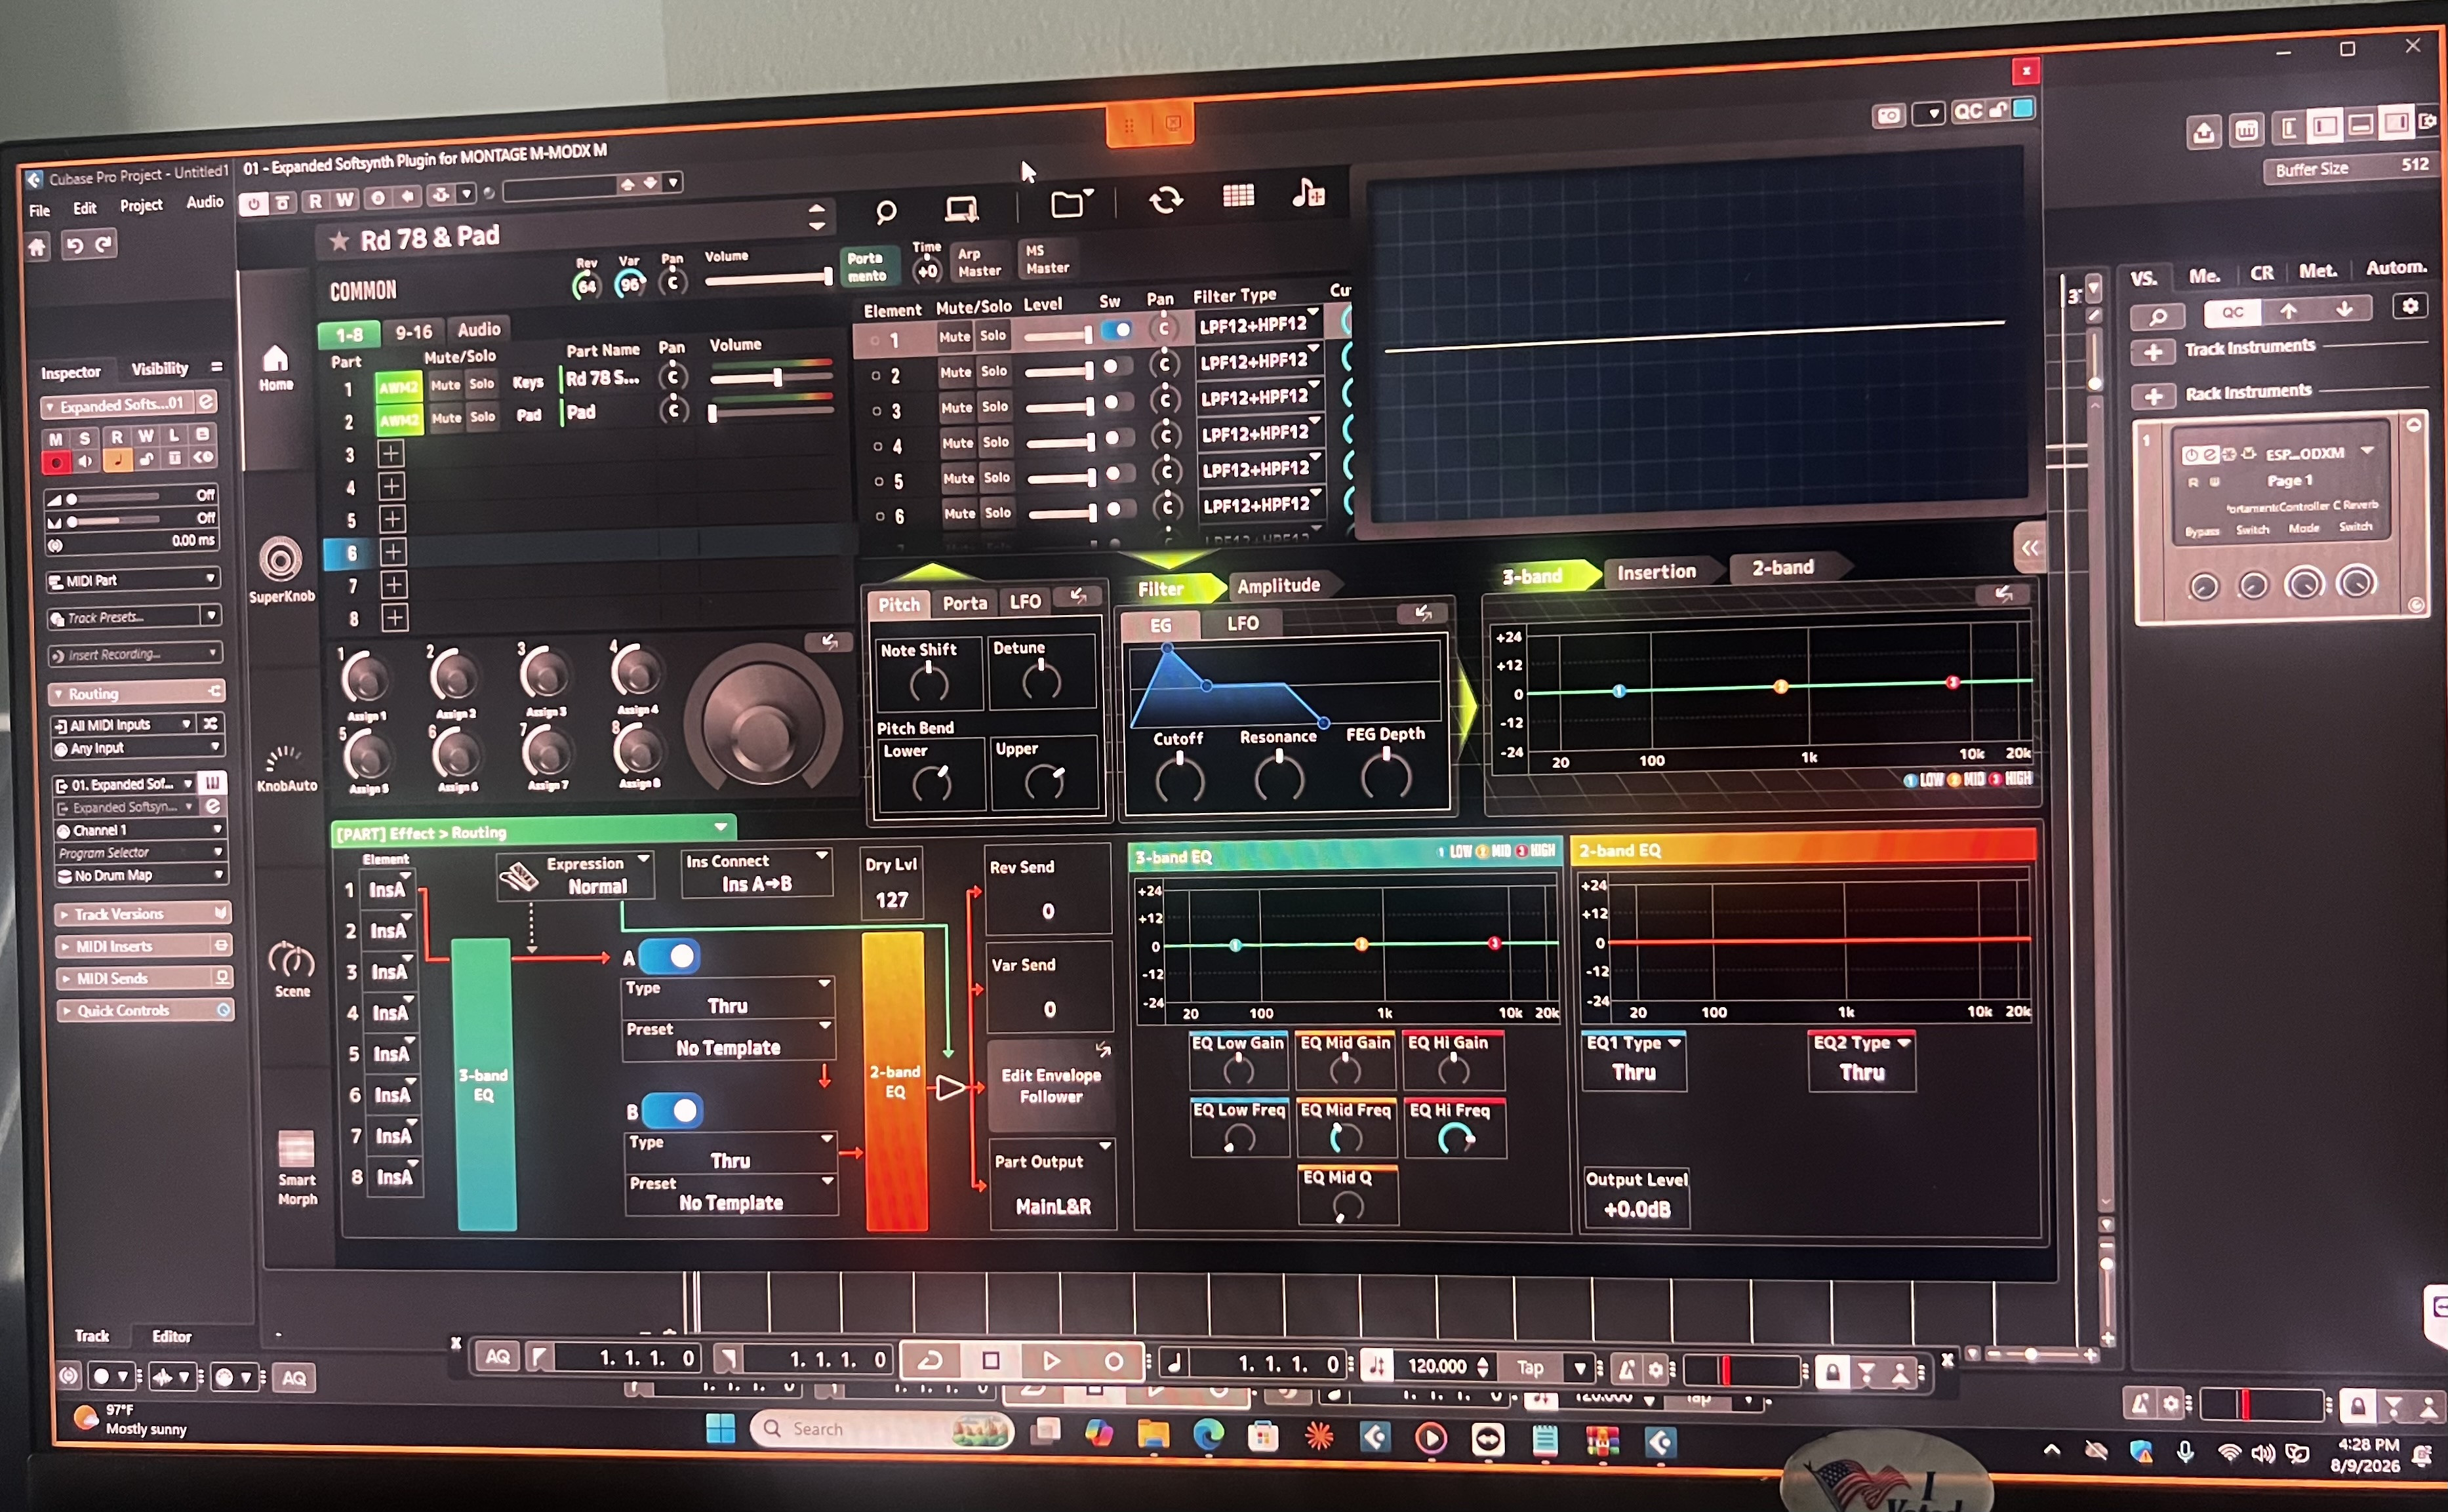Switch to the Visibility tab
Image resolution: width=2448 pixels, height=1512 pixels.
159,369
